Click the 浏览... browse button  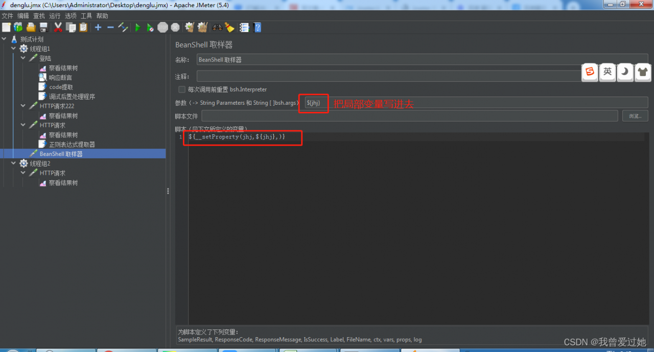tap(635, 116)
